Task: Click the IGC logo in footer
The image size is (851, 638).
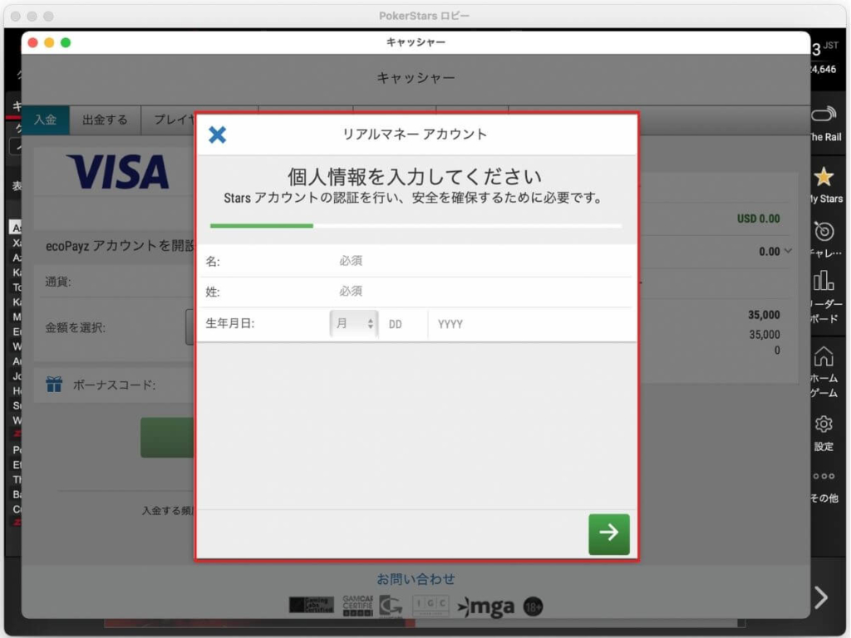Action: (x=431, y=606)
